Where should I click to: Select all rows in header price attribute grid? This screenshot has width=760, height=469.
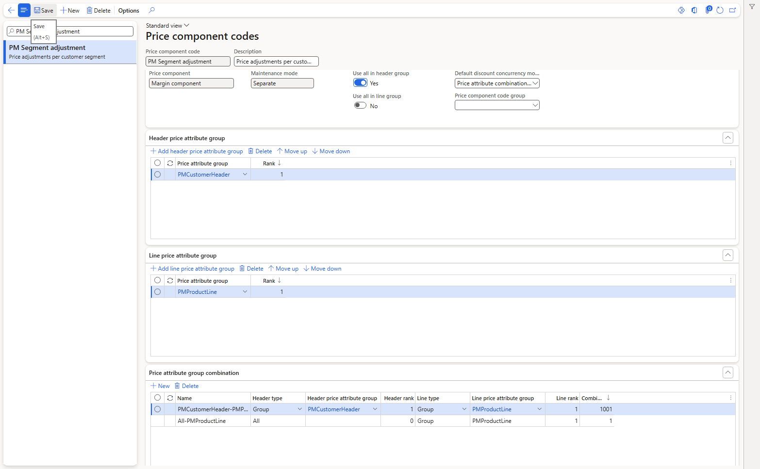point(157,163)
